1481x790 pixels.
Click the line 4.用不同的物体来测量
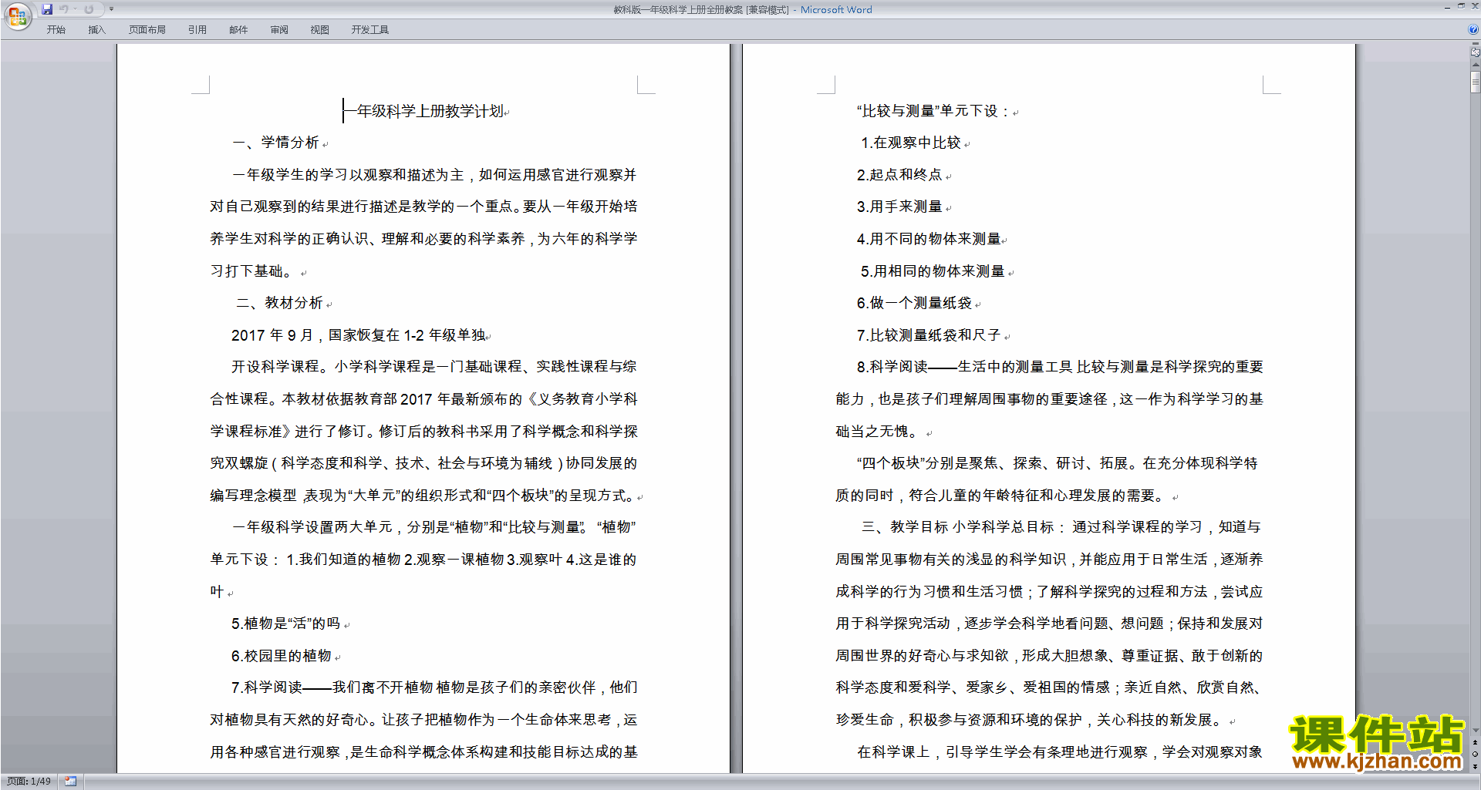pos(929,239)
